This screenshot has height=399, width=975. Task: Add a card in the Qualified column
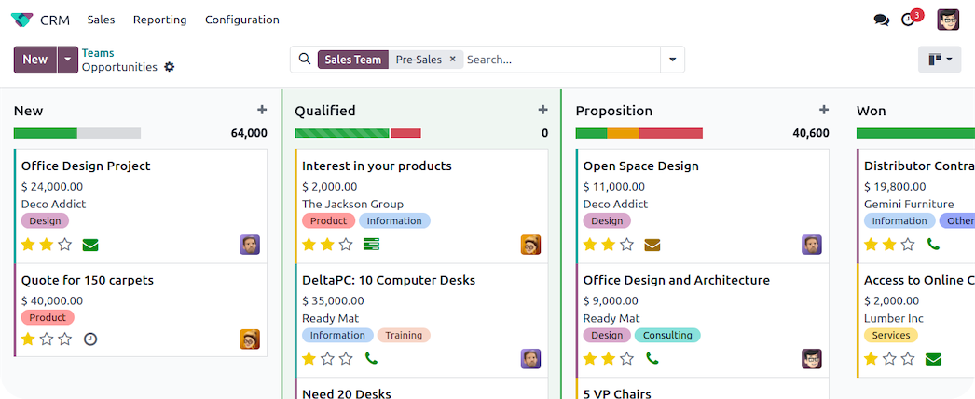pyautogui.click(x=542, y=110)
